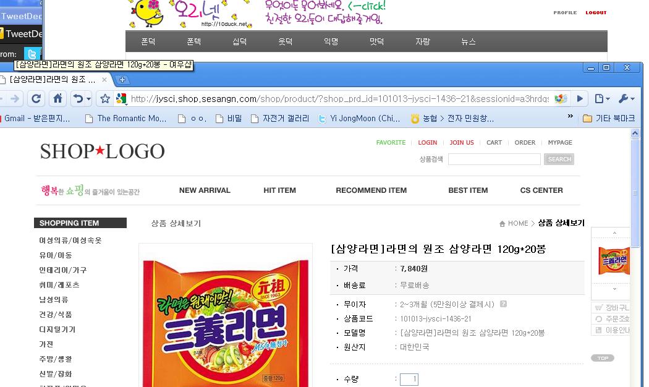Select 가전 category

click(46, 344)
